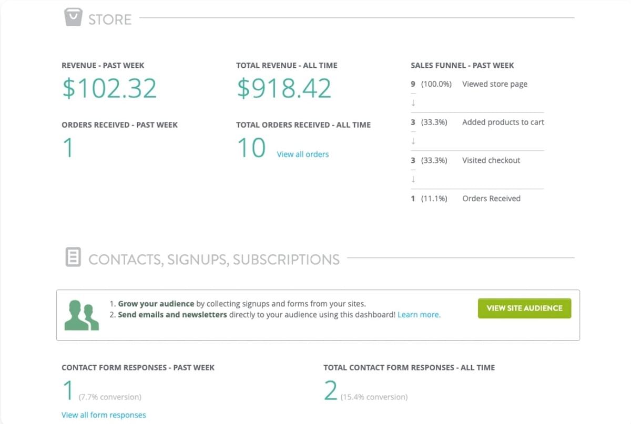Click the arrow above Orders Received stage

click(413, 180)
